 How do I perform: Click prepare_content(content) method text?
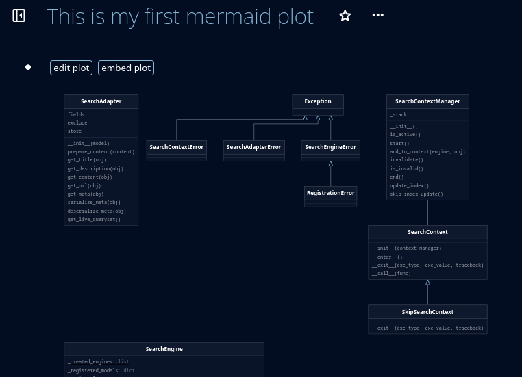pos(101,152)
